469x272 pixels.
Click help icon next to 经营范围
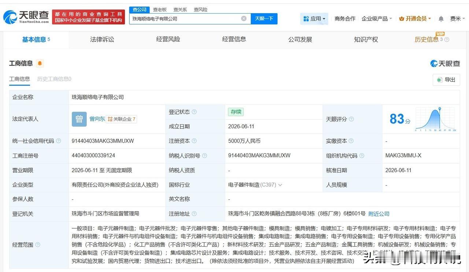38,245
